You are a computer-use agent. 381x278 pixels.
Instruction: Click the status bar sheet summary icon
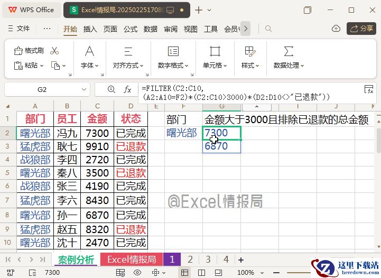(33, 273)
